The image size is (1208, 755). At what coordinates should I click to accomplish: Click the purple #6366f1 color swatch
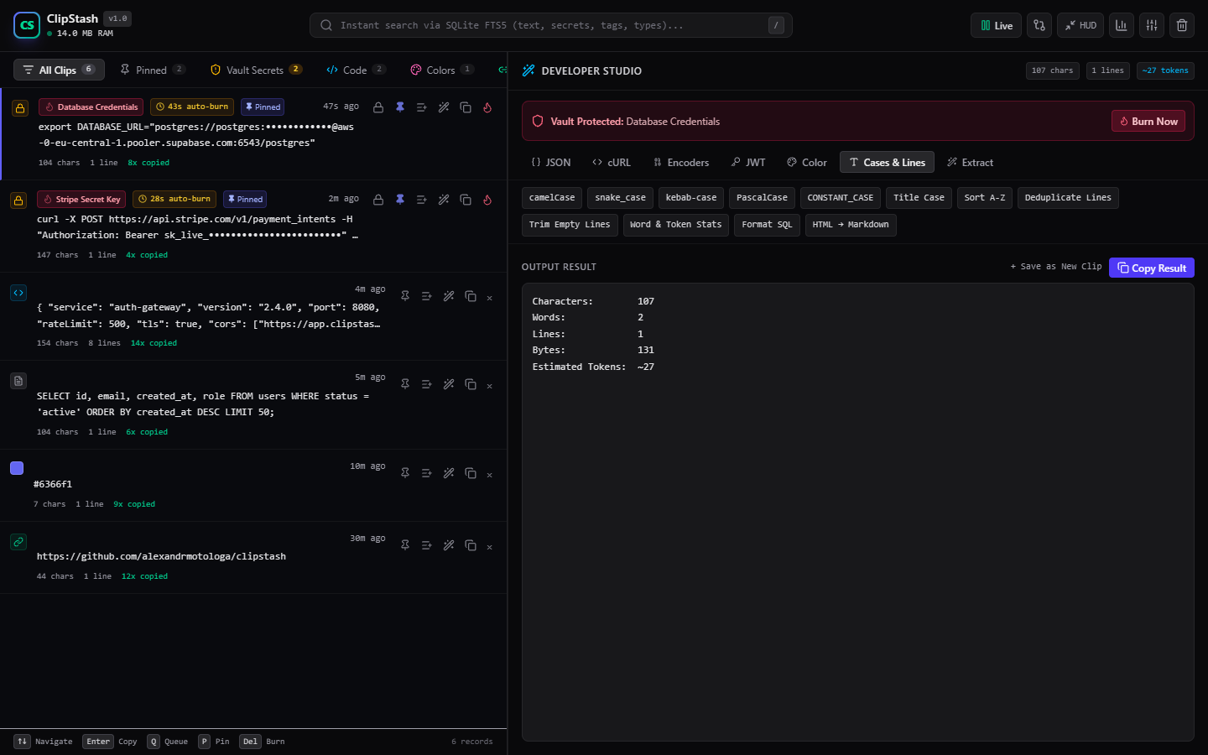(x=17, y=468)
